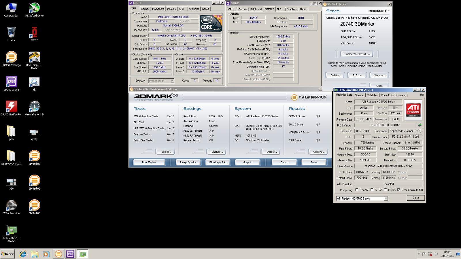The width and height of the screenshot is (461, 259).
Task: Open Windows Explorer from the taskbar
Action: pos(34,254)
